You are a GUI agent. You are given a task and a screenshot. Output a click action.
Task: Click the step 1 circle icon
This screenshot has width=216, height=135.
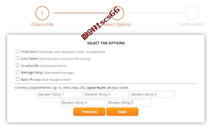click(42, 13)
